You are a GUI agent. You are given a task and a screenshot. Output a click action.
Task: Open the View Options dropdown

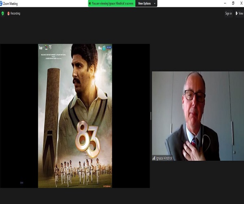[x=146, y=3]
